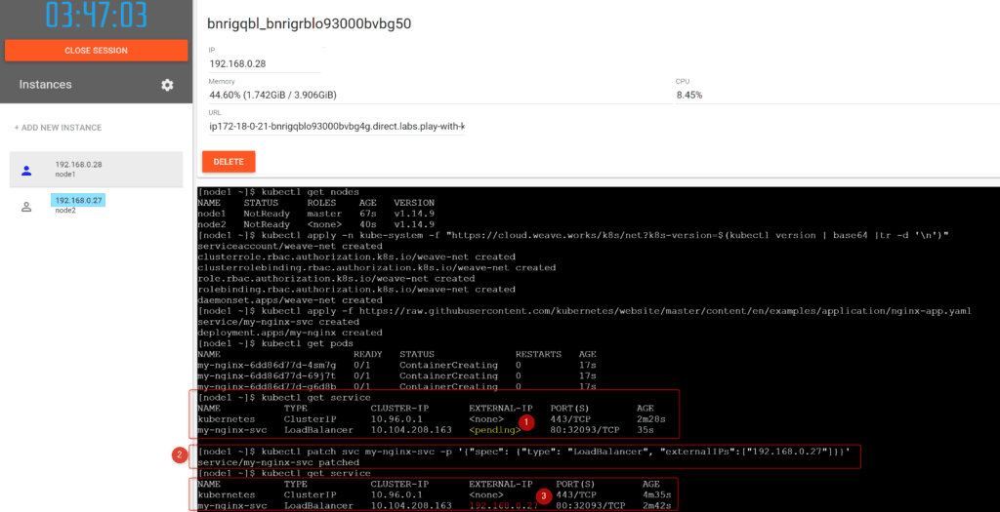Screen dimensions: 1000x512
Task: Click the session countdown timer
Action: [96, 16]
